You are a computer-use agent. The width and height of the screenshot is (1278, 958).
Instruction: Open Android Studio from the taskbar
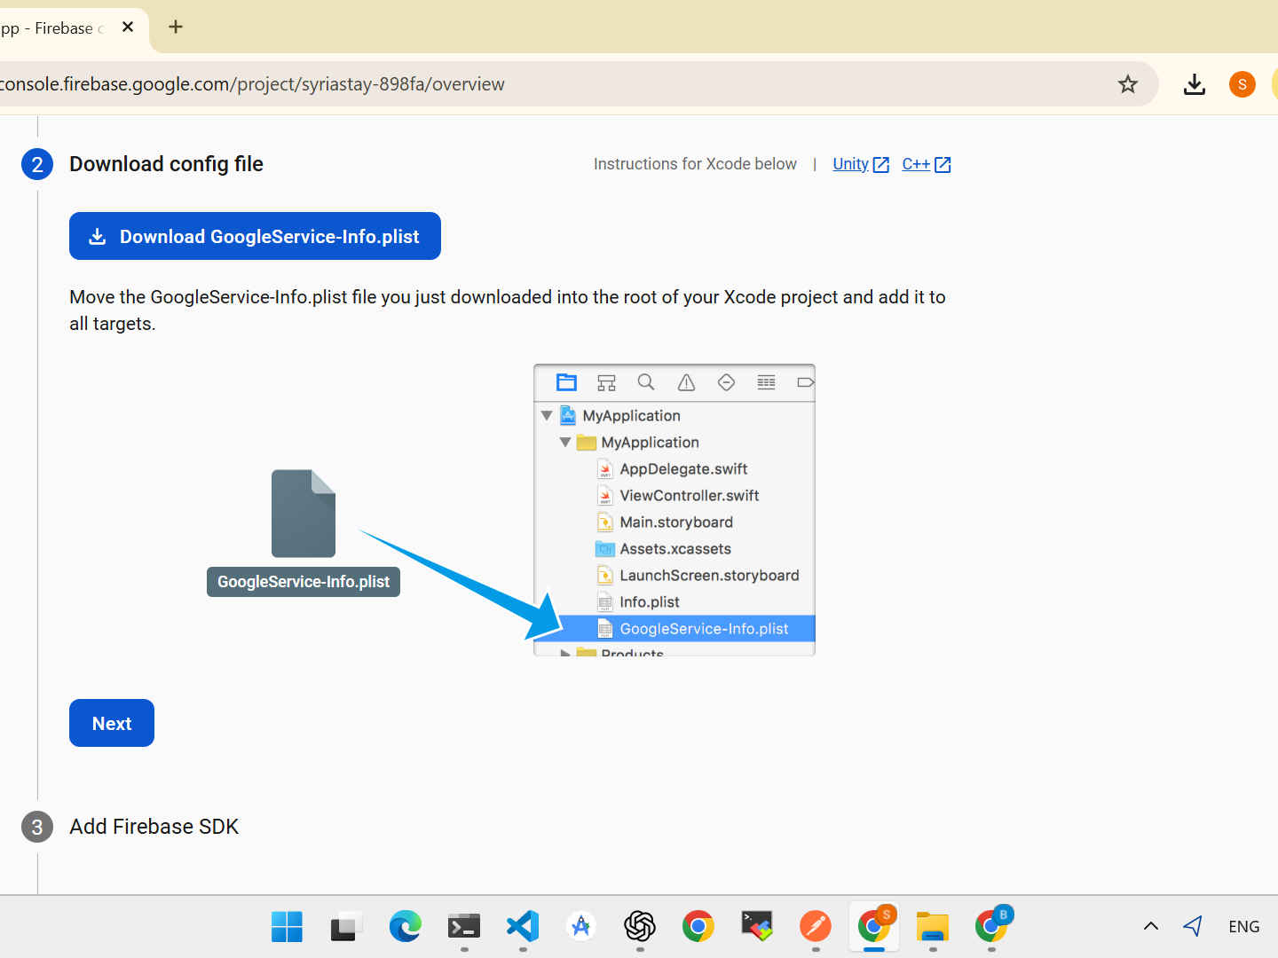point(581,927)
